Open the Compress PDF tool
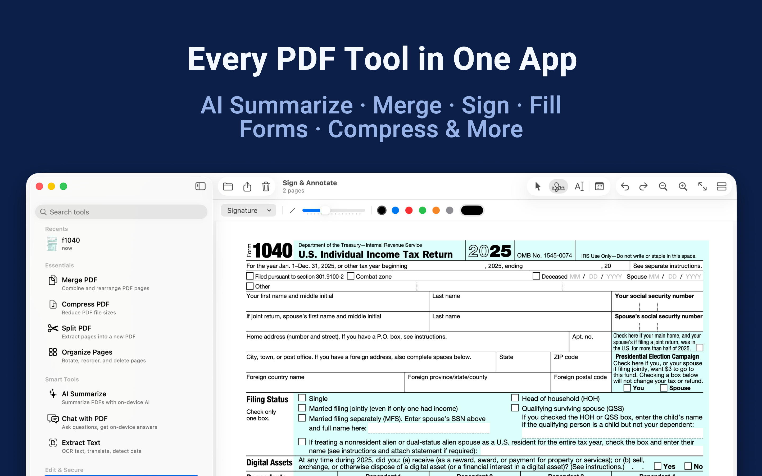Image resolution: width=762 pixels, height=476 pixels. [121, 308]
